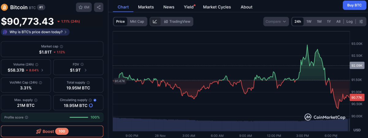Screen dimensions: 368x138
Task: Click the Boost 100 button
Action: tap(52, 131)
